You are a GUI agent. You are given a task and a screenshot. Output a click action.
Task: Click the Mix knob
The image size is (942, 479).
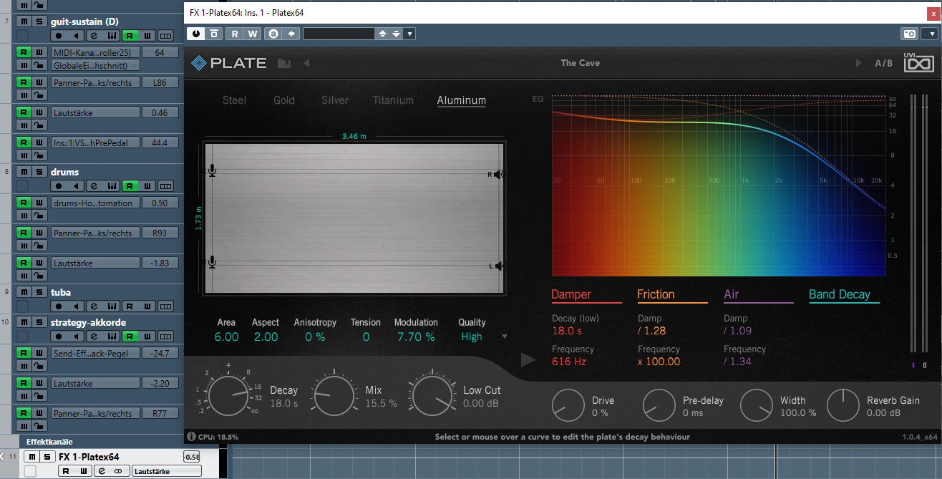pyautogui.click(x=334, y=395)
